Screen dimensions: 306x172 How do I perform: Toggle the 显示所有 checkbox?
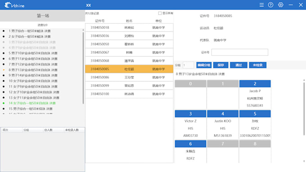tap(160, 13)
